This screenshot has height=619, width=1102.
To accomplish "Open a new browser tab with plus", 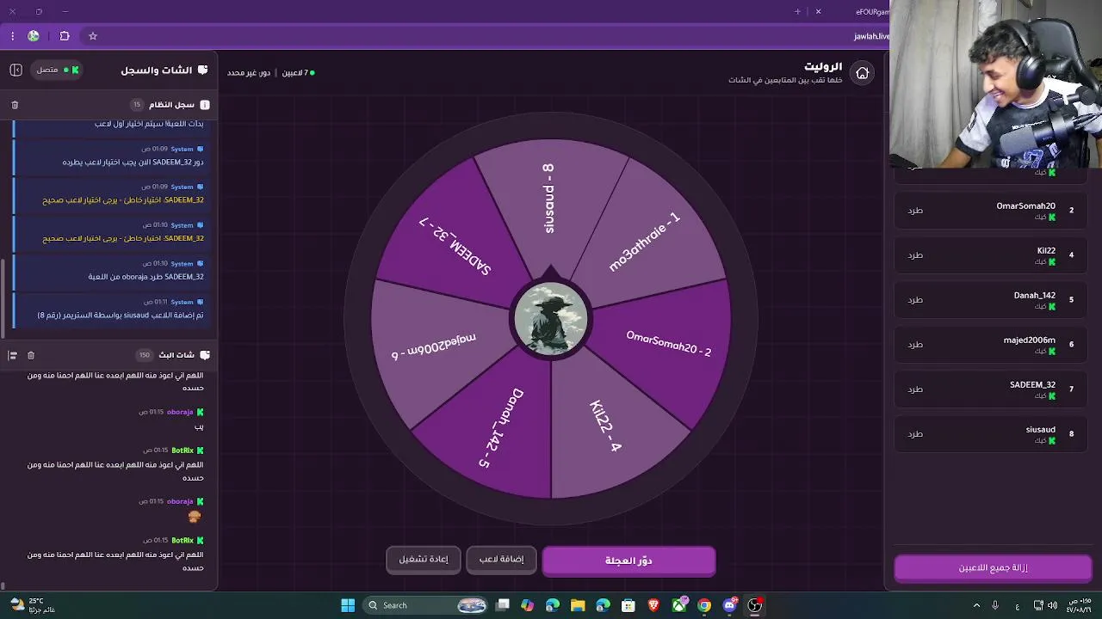I will click(x=797, y=11).
